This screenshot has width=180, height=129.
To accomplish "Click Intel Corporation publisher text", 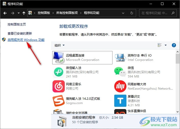I will tap(140, 60).
